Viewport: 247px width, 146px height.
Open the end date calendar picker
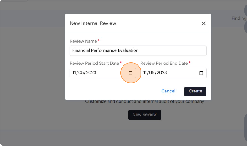coord(201,73)
